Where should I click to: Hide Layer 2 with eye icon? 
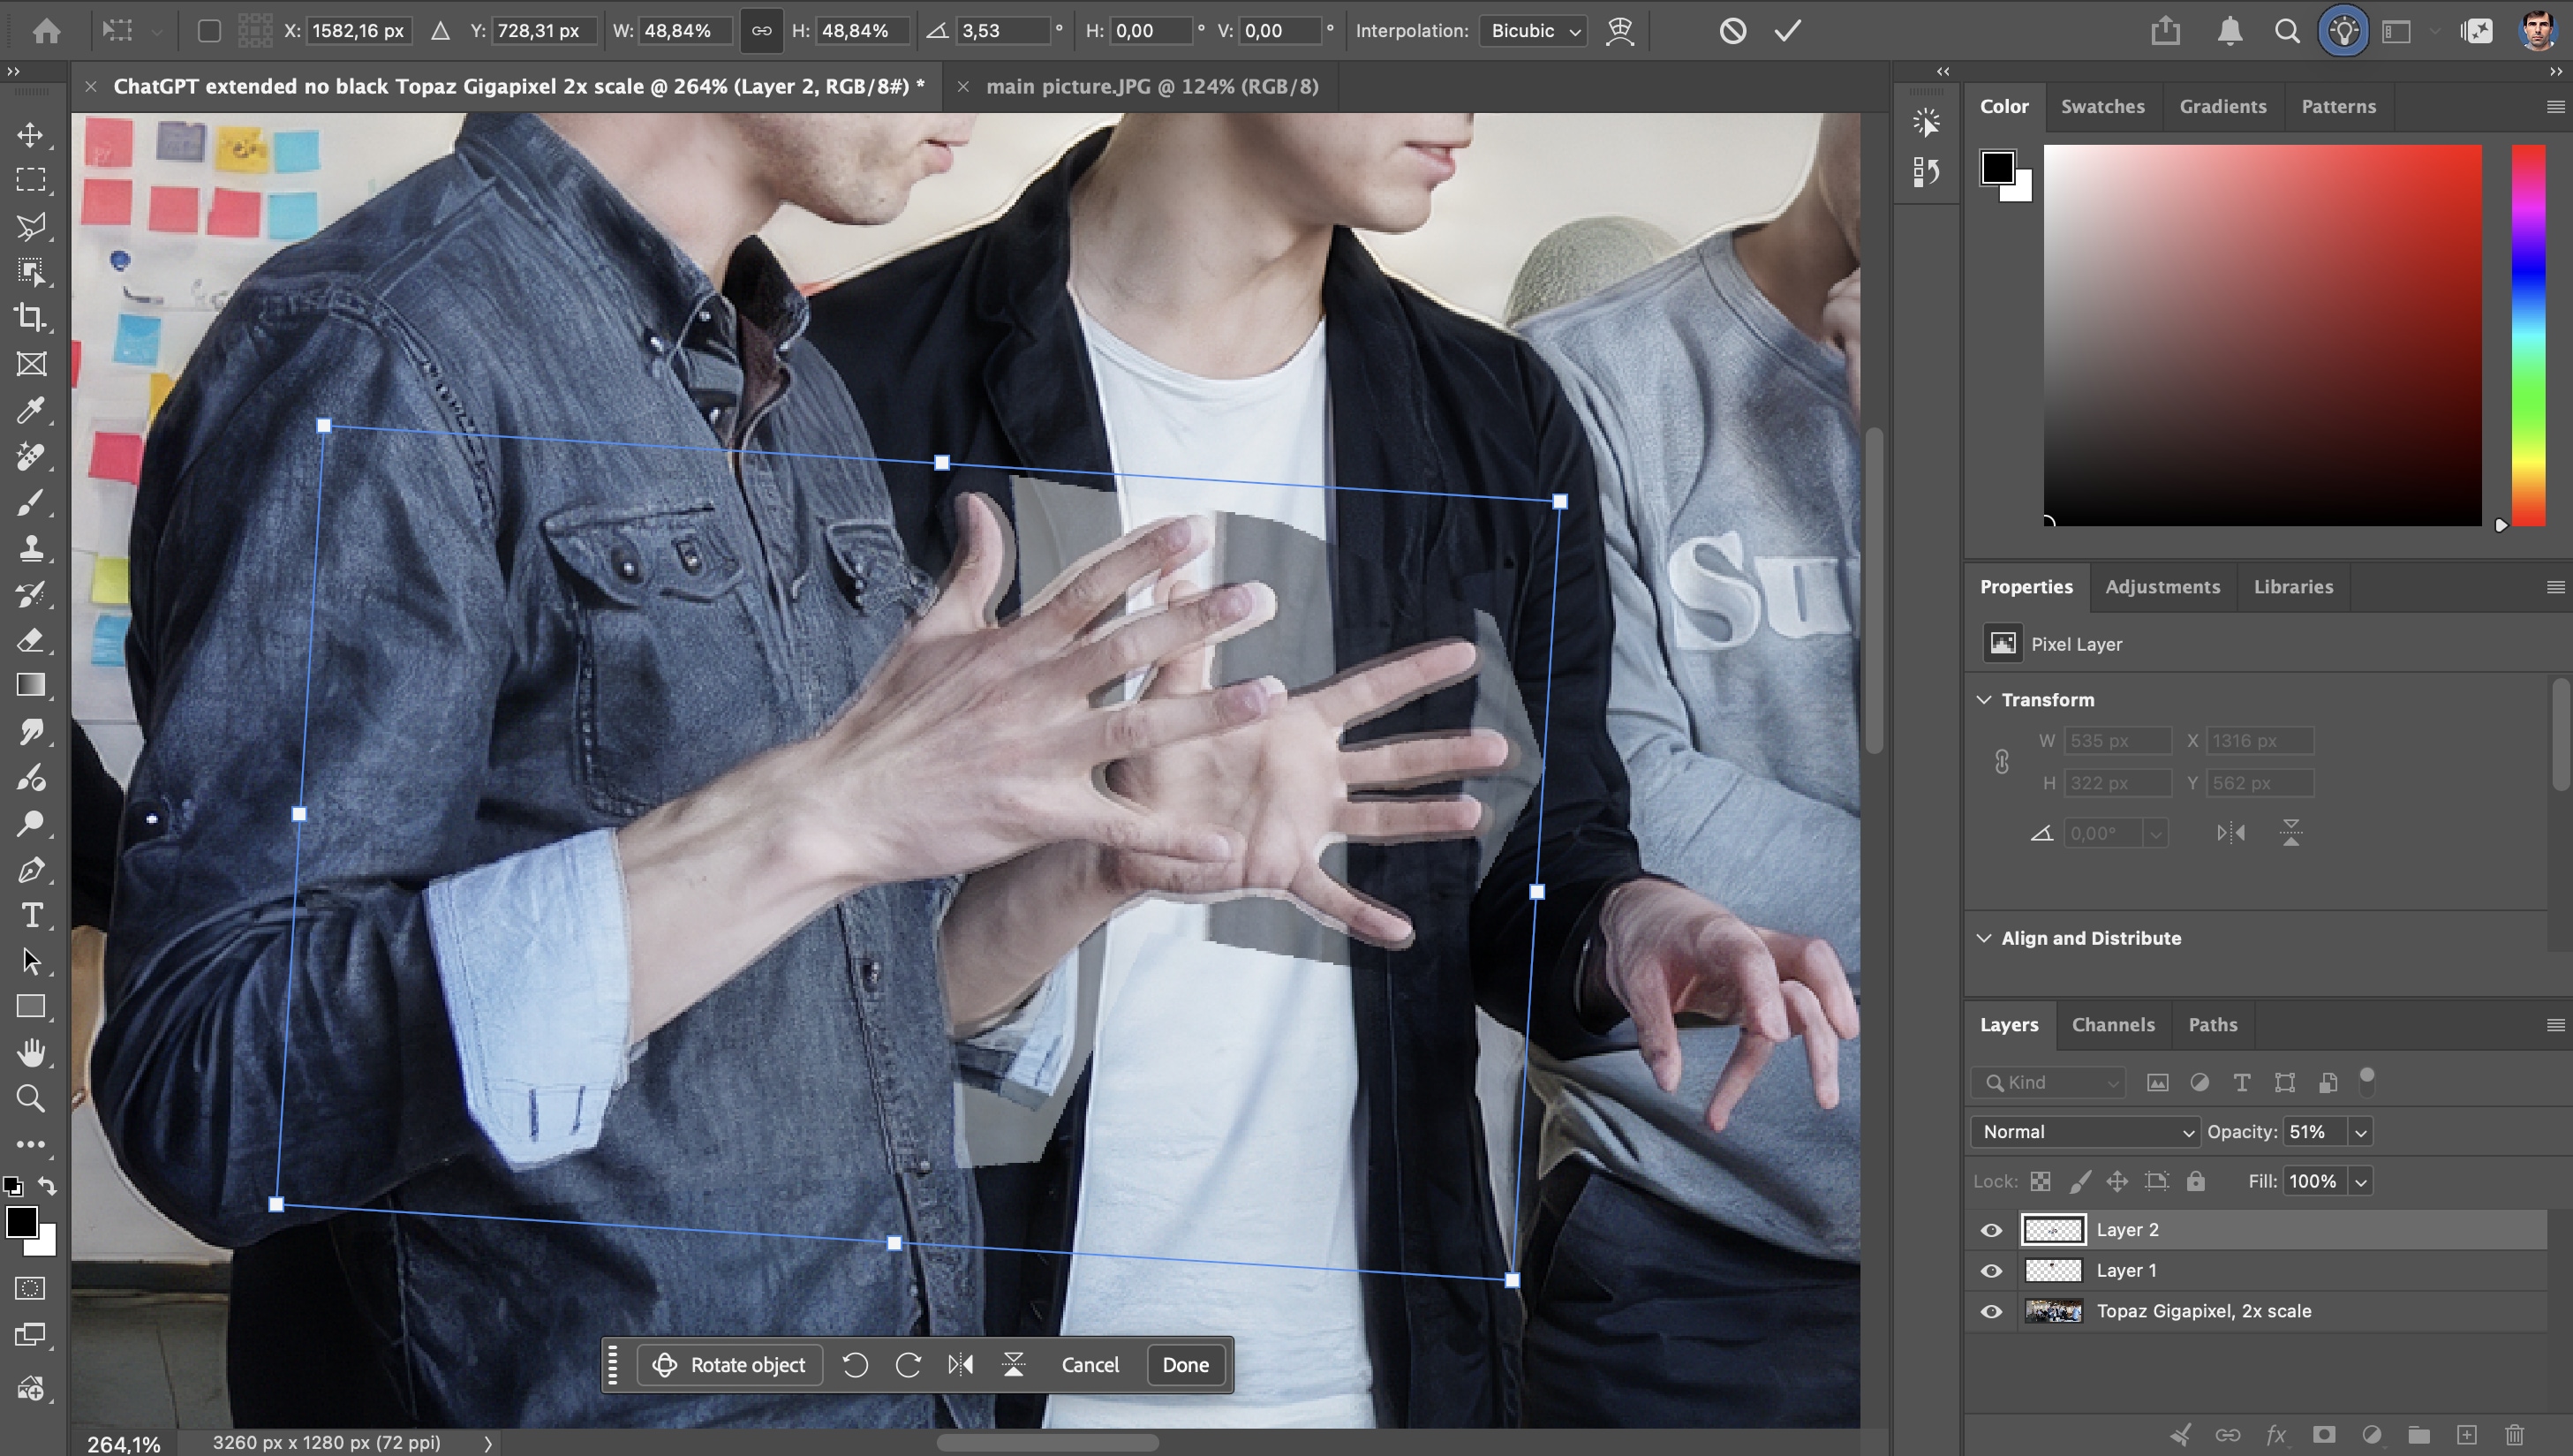pos(1991,1230)
